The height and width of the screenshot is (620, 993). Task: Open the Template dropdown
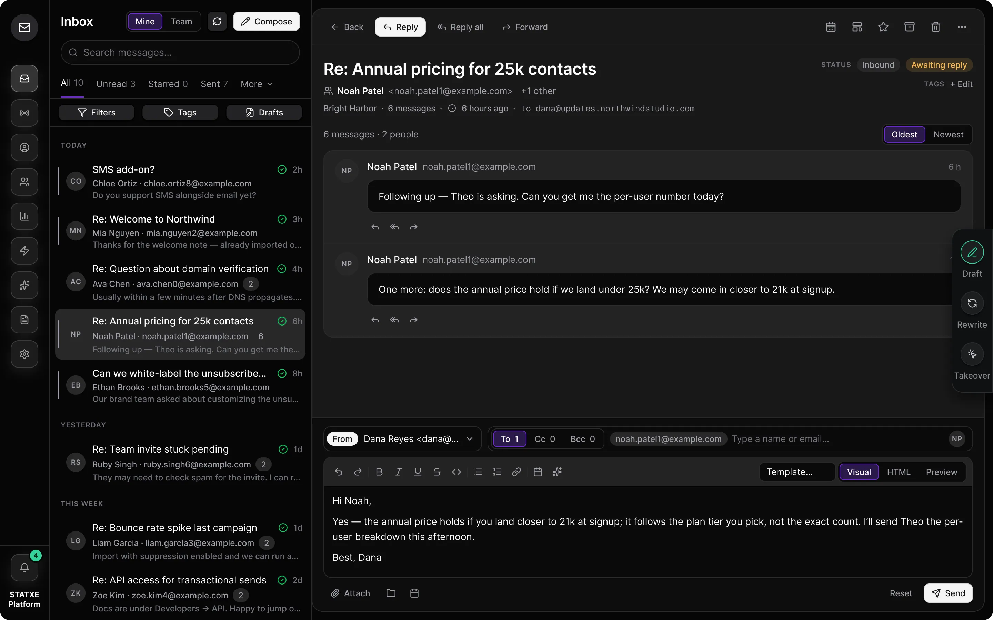[797, 472]
